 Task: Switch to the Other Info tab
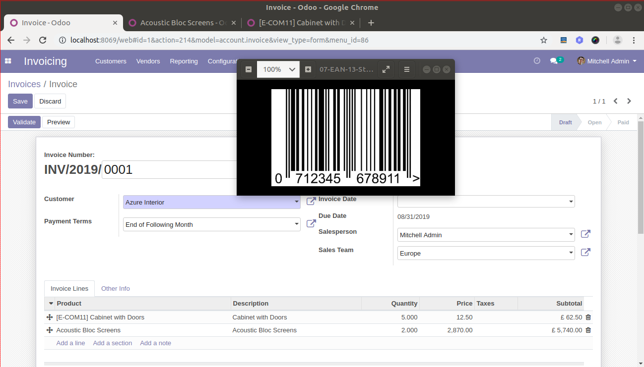tap(116, 288)
